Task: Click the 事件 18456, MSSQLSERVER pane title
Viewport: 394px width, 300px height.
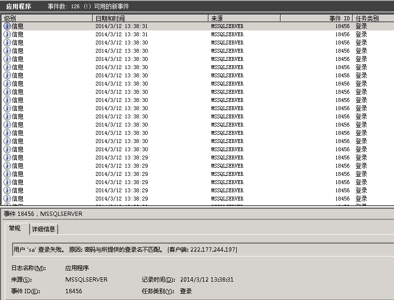Action: (x=43, y=214)
